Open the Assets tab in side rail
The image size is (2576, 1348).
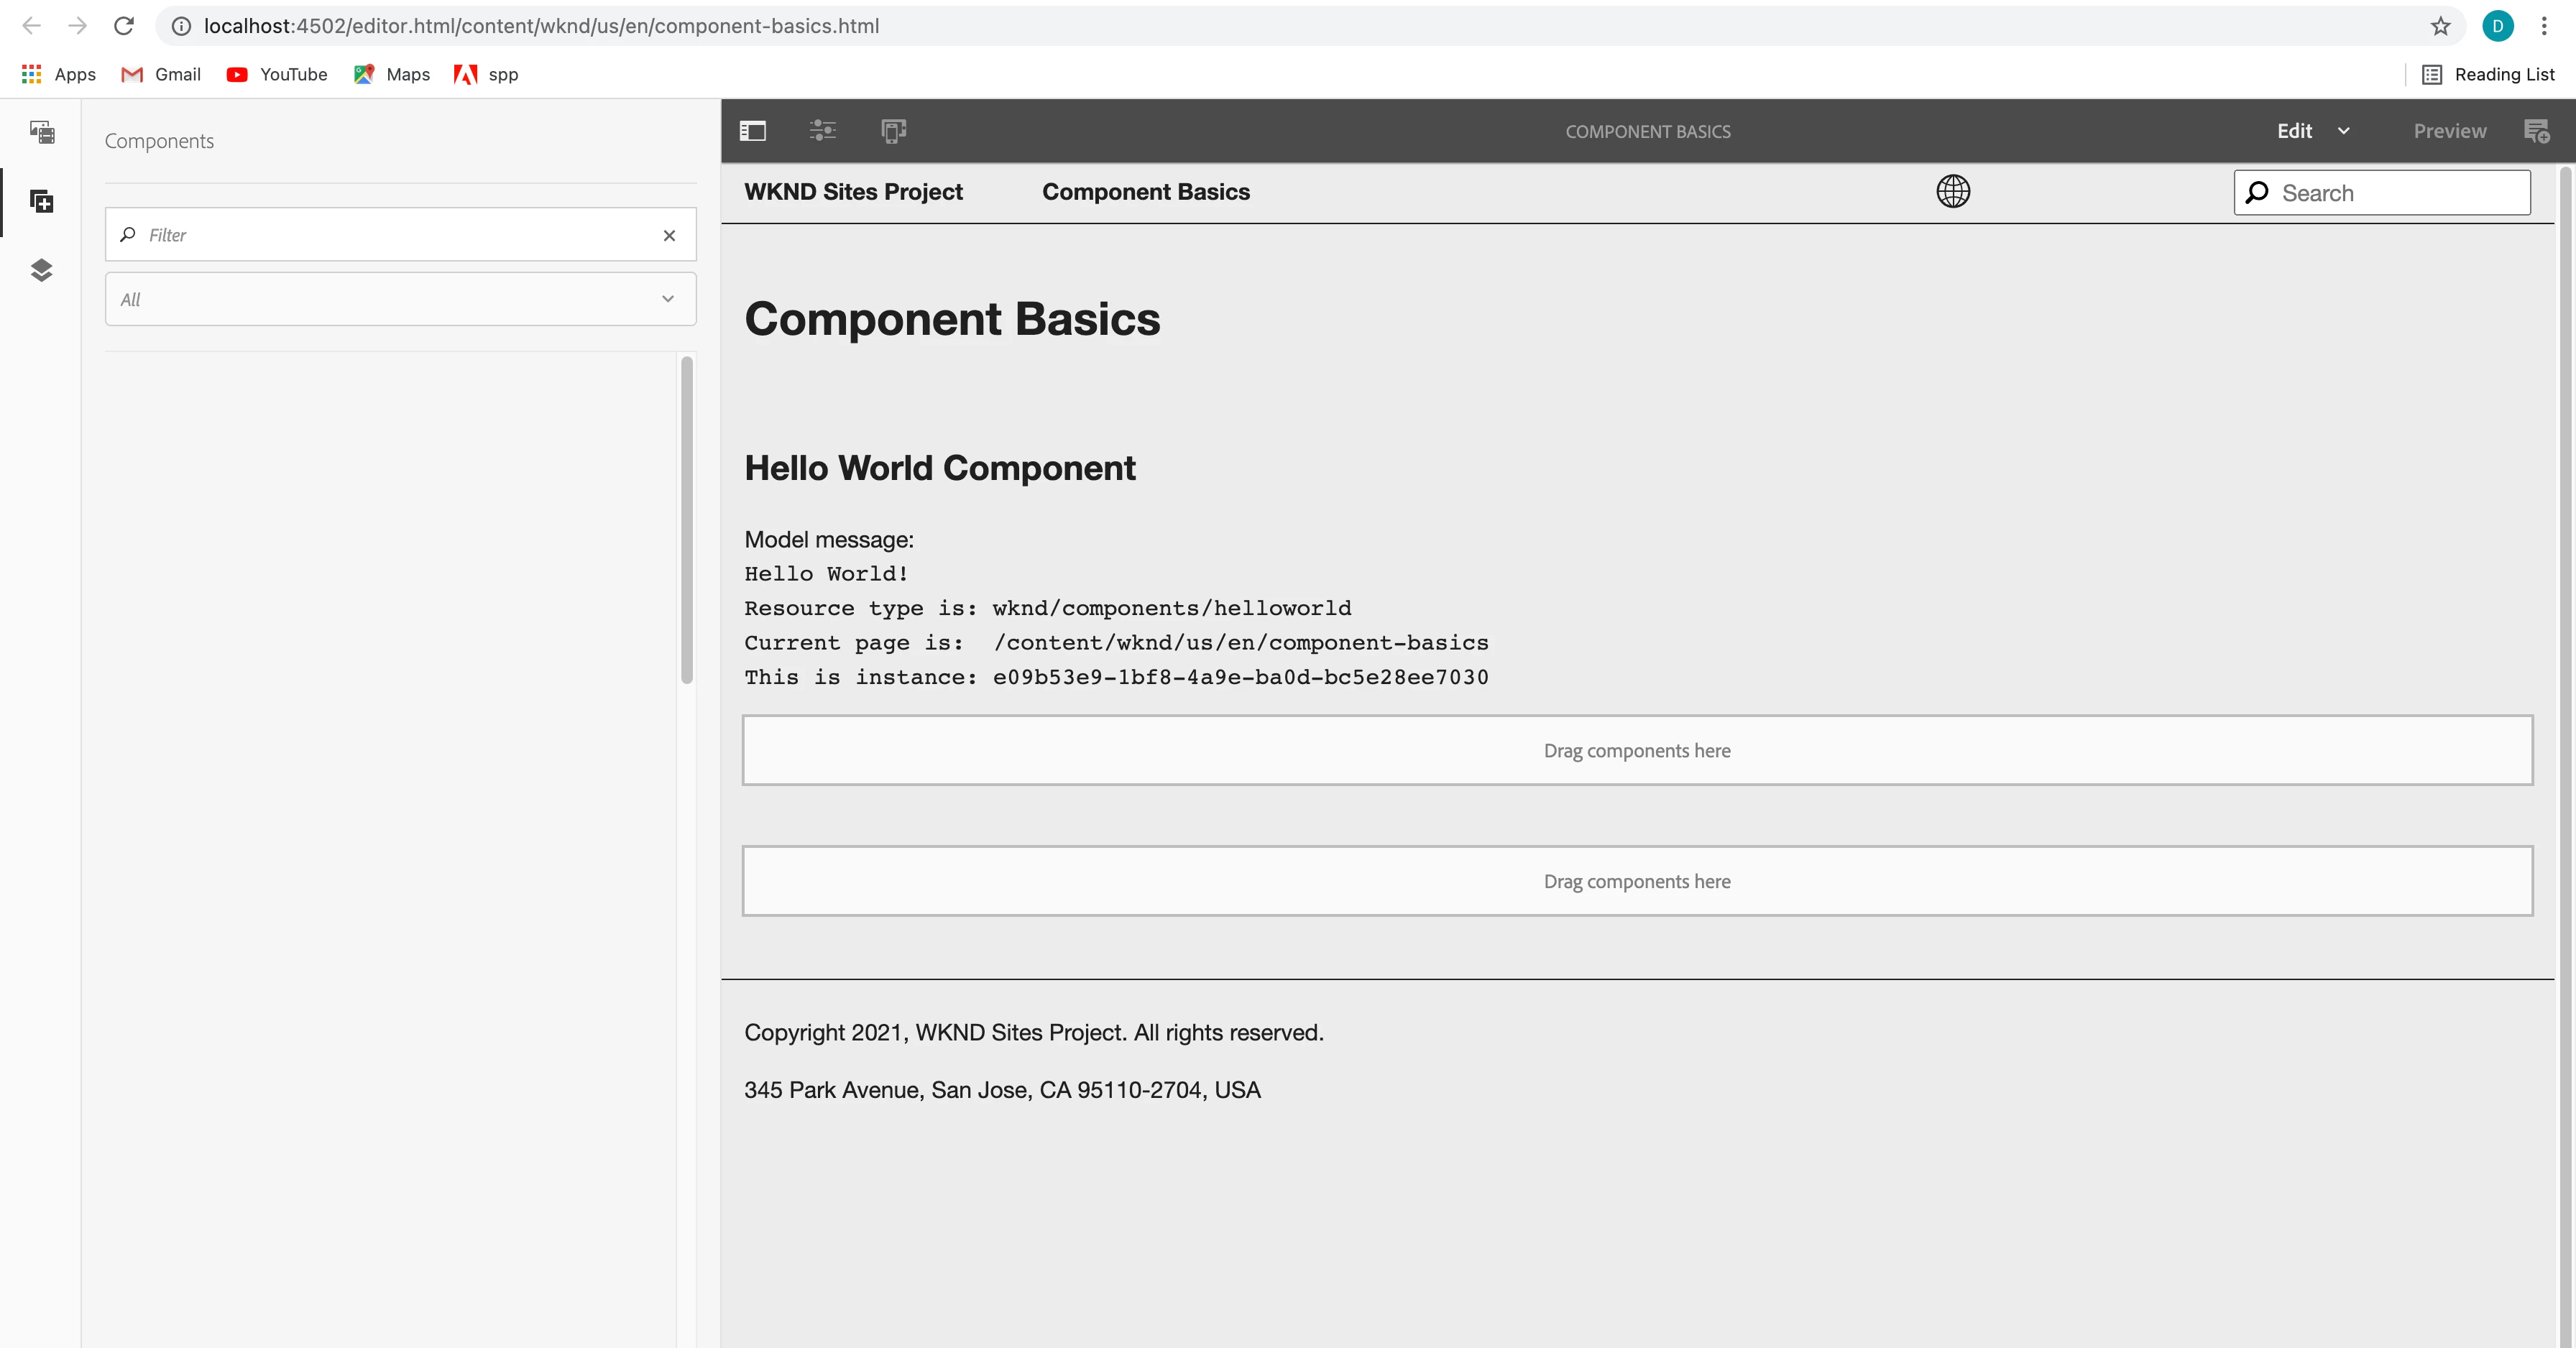(x=41, y=132)
